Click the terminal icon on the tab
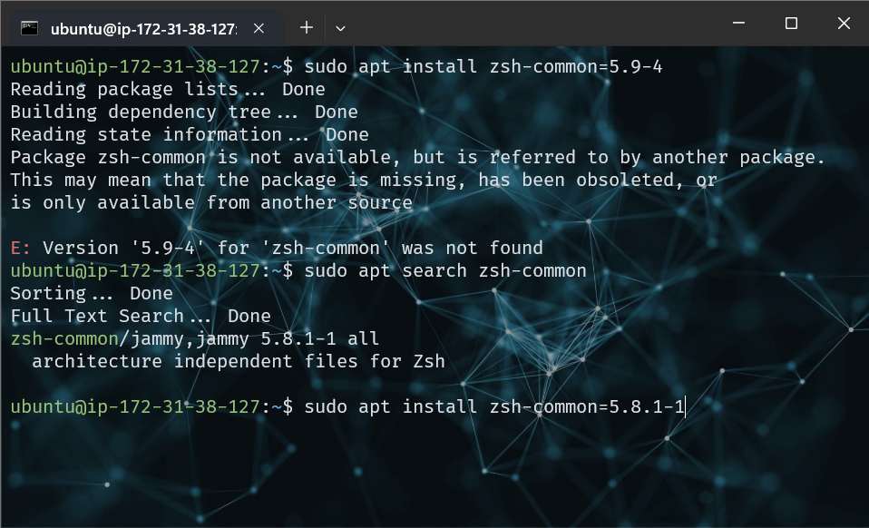 [29, 27]
